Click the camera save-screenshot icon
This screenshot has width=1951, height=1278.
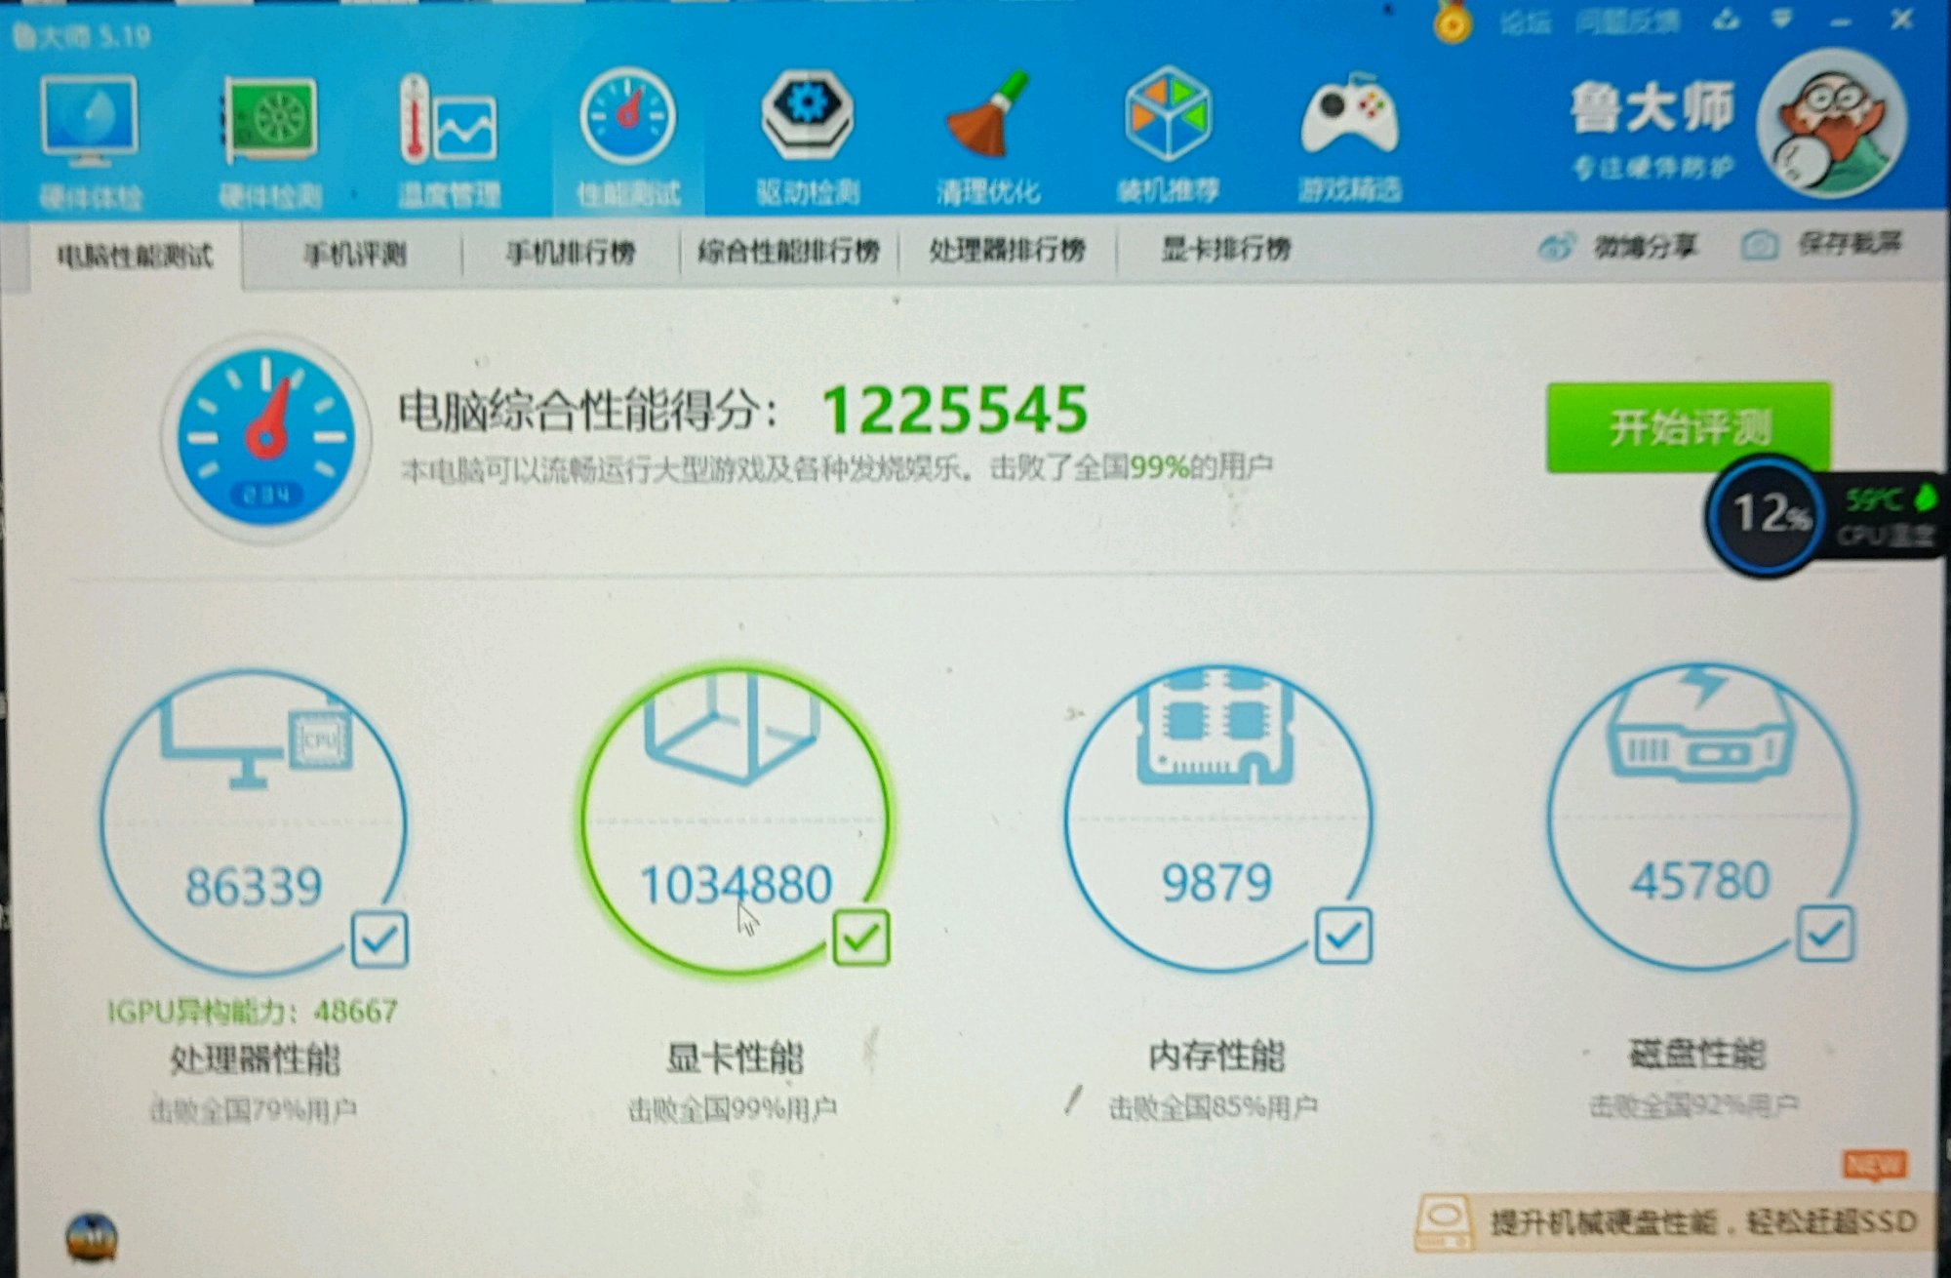pos(1759,245)
